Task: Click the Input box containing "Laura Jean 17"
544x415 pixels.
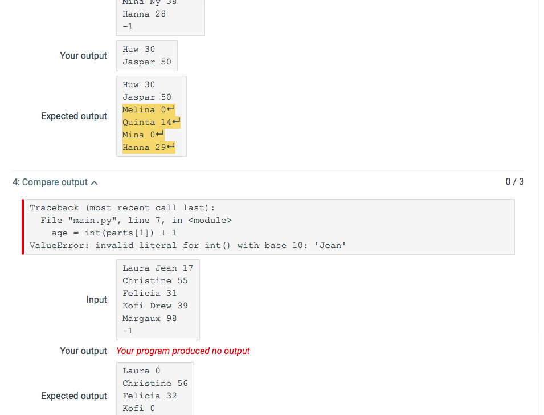Action: coord(158,300)
